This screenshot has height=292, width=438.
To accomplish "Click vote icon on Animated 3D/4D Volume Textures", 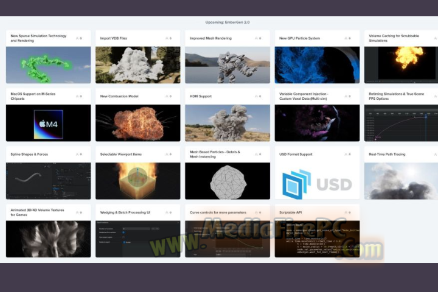I will click(x=77, y=213).
